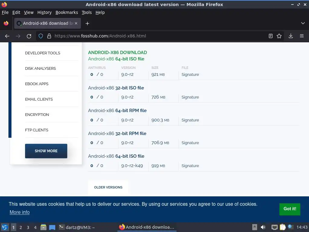Open the Edit menu
The image size is (309, 232).
pos(16,12)
